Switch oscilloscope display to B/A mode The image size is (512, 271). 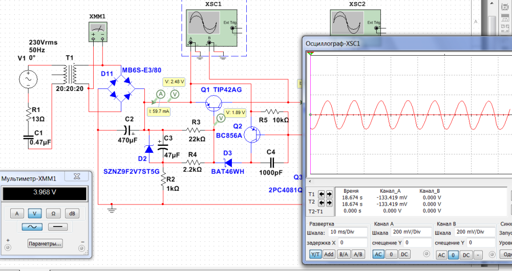click(344, 254)
